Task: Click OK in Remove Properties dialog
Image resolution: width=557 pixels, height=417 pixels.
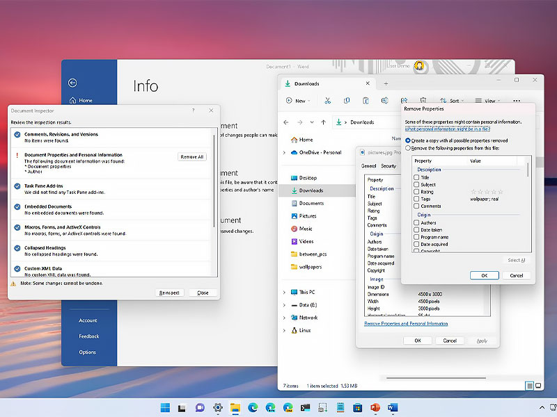Action: point(484,275)
